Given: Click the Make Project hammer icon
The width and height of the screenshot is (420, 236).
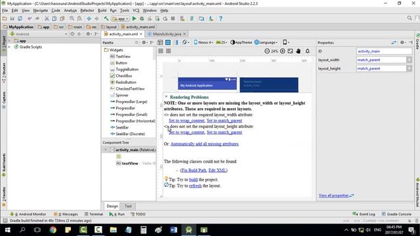Looking at the screenshot, I should tap(106, 18).
